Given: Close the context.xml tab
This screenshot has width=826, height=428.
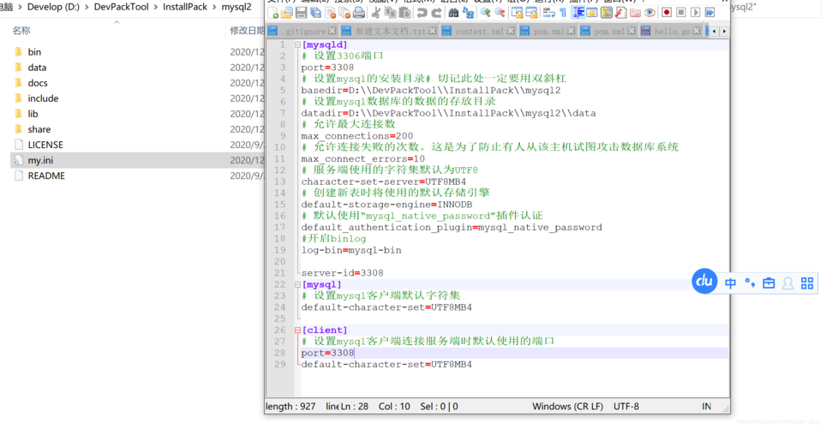Looking at the screenshot, I should [511, 32].
